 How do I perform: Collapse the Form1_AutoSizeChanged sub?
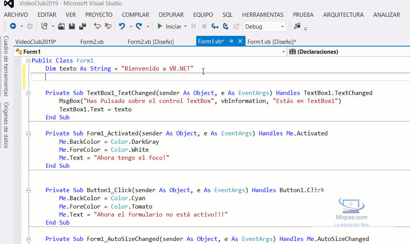pyautogui.click(x=29, y=239)
